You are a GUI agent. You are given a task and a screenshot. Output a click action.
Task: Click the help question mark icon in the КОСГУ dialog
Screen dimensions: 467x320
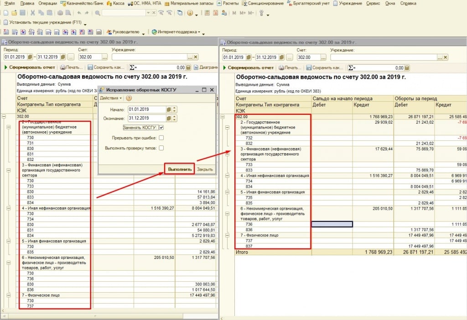click(129, 98)
